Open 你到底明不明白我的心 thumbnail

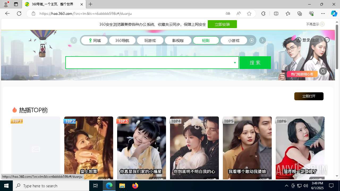click(194, 148)
